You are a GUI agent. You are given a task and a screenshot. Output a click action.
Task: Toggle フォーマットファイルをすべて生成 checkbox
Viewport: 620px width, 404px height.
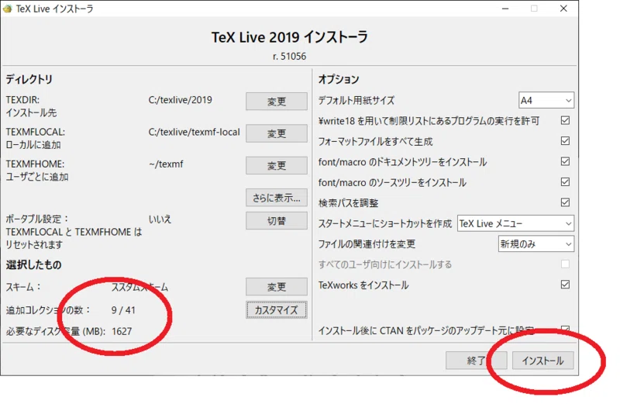[566, 141]
